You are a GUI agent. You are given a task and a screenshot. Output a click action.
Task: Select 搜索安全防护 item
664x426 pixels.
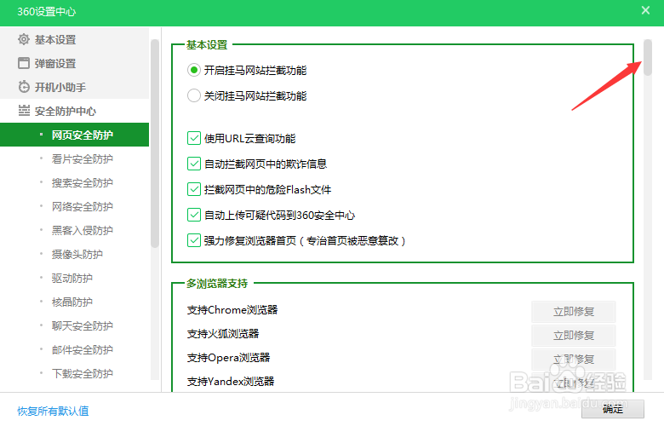click(x=75, y=182)
